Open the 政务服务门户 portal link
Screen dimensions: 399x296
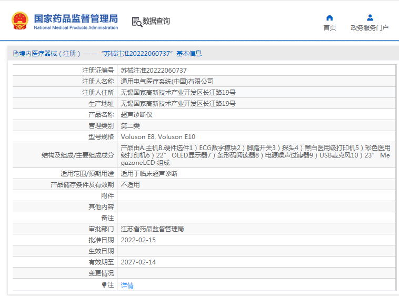(370, 27)
